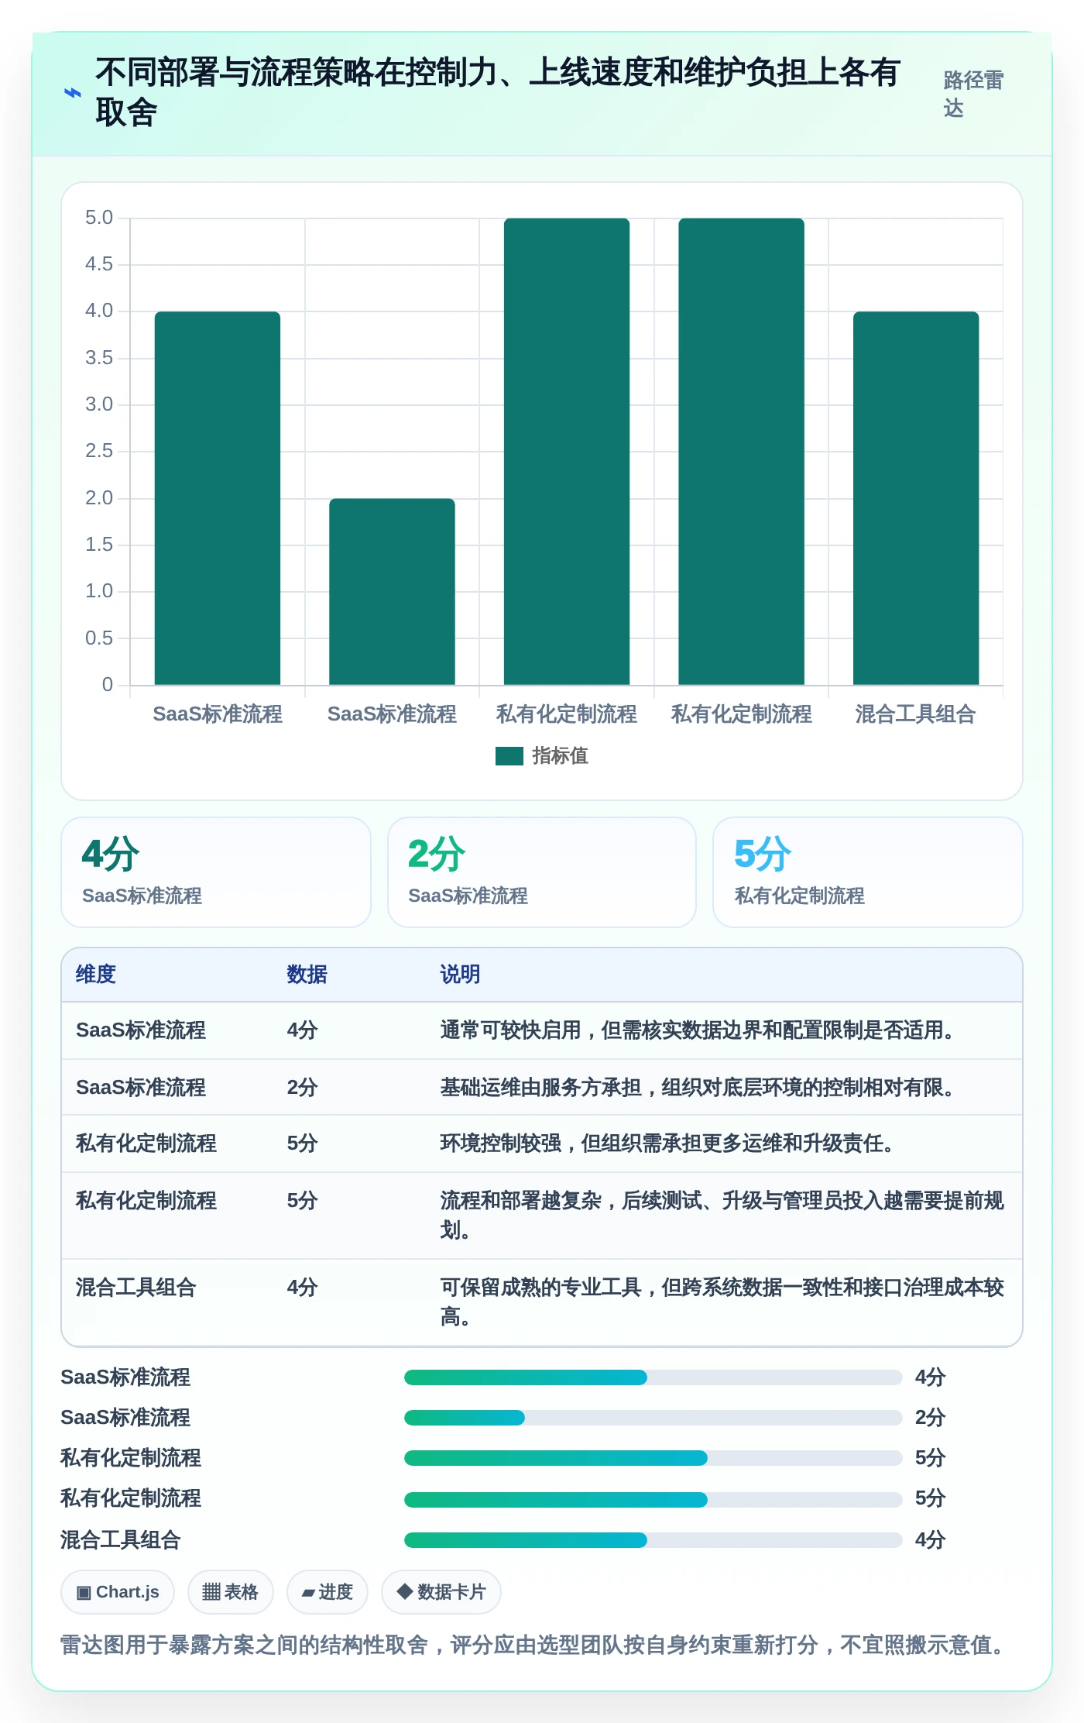This screenshot has height=1723, width=1084.
Task: Click the 混合工具组合 4分 progress bar
Action: click(x=653, y=1540)
